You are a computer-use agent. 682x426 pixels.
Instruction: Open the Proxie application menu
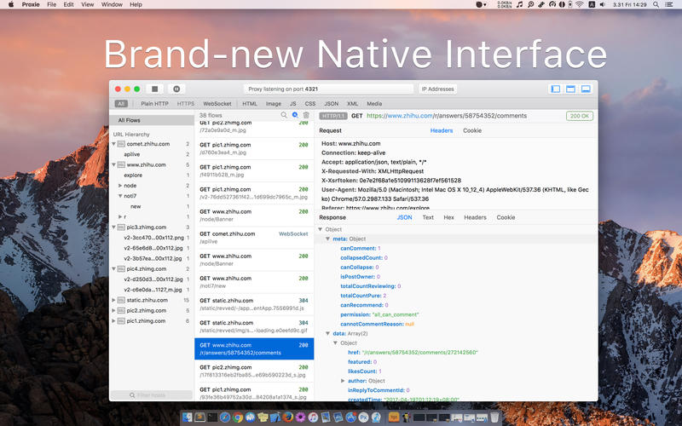click(x=31, y=4)
